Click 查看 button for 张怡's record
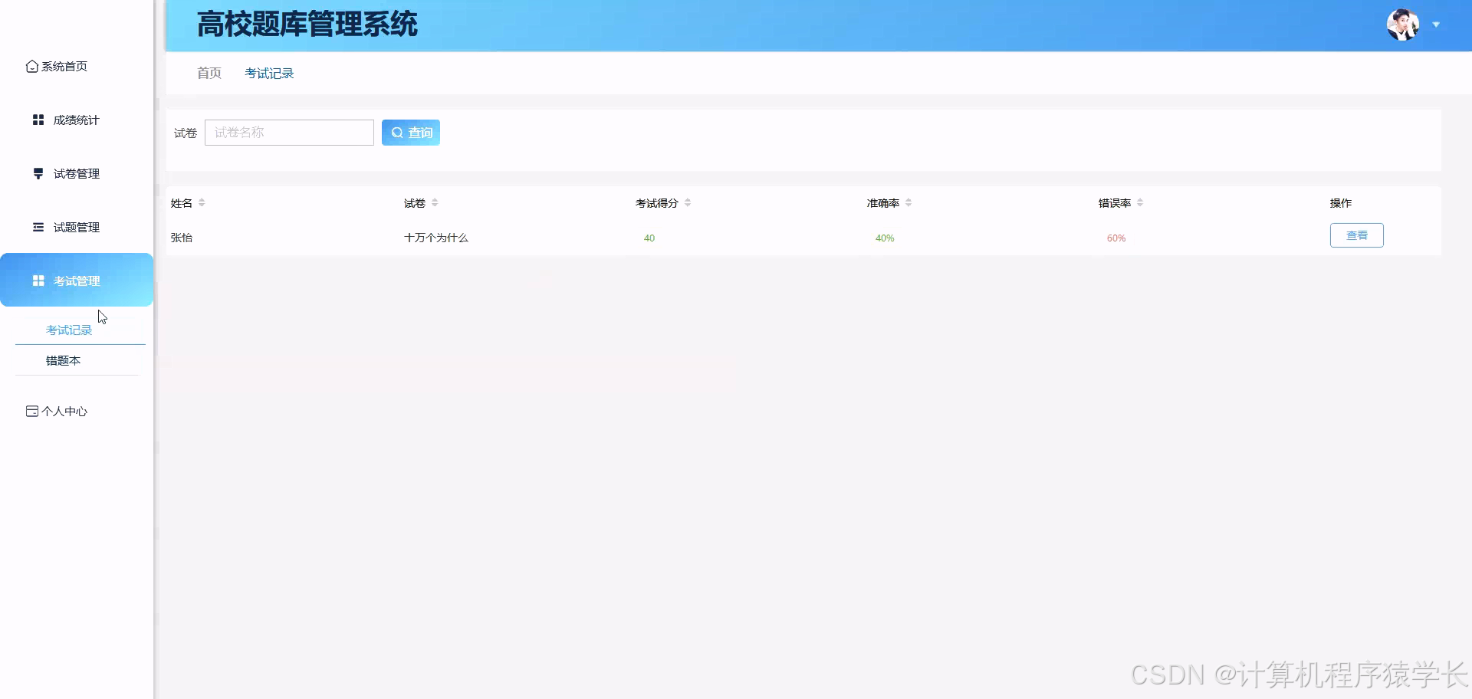1472x699 pixels. click(1356, 235)
